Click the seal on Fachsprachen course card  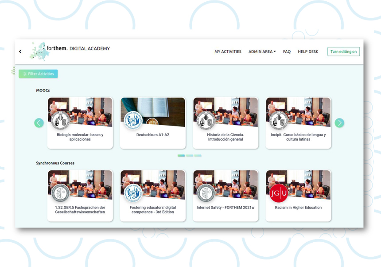(x=61, y=193)
